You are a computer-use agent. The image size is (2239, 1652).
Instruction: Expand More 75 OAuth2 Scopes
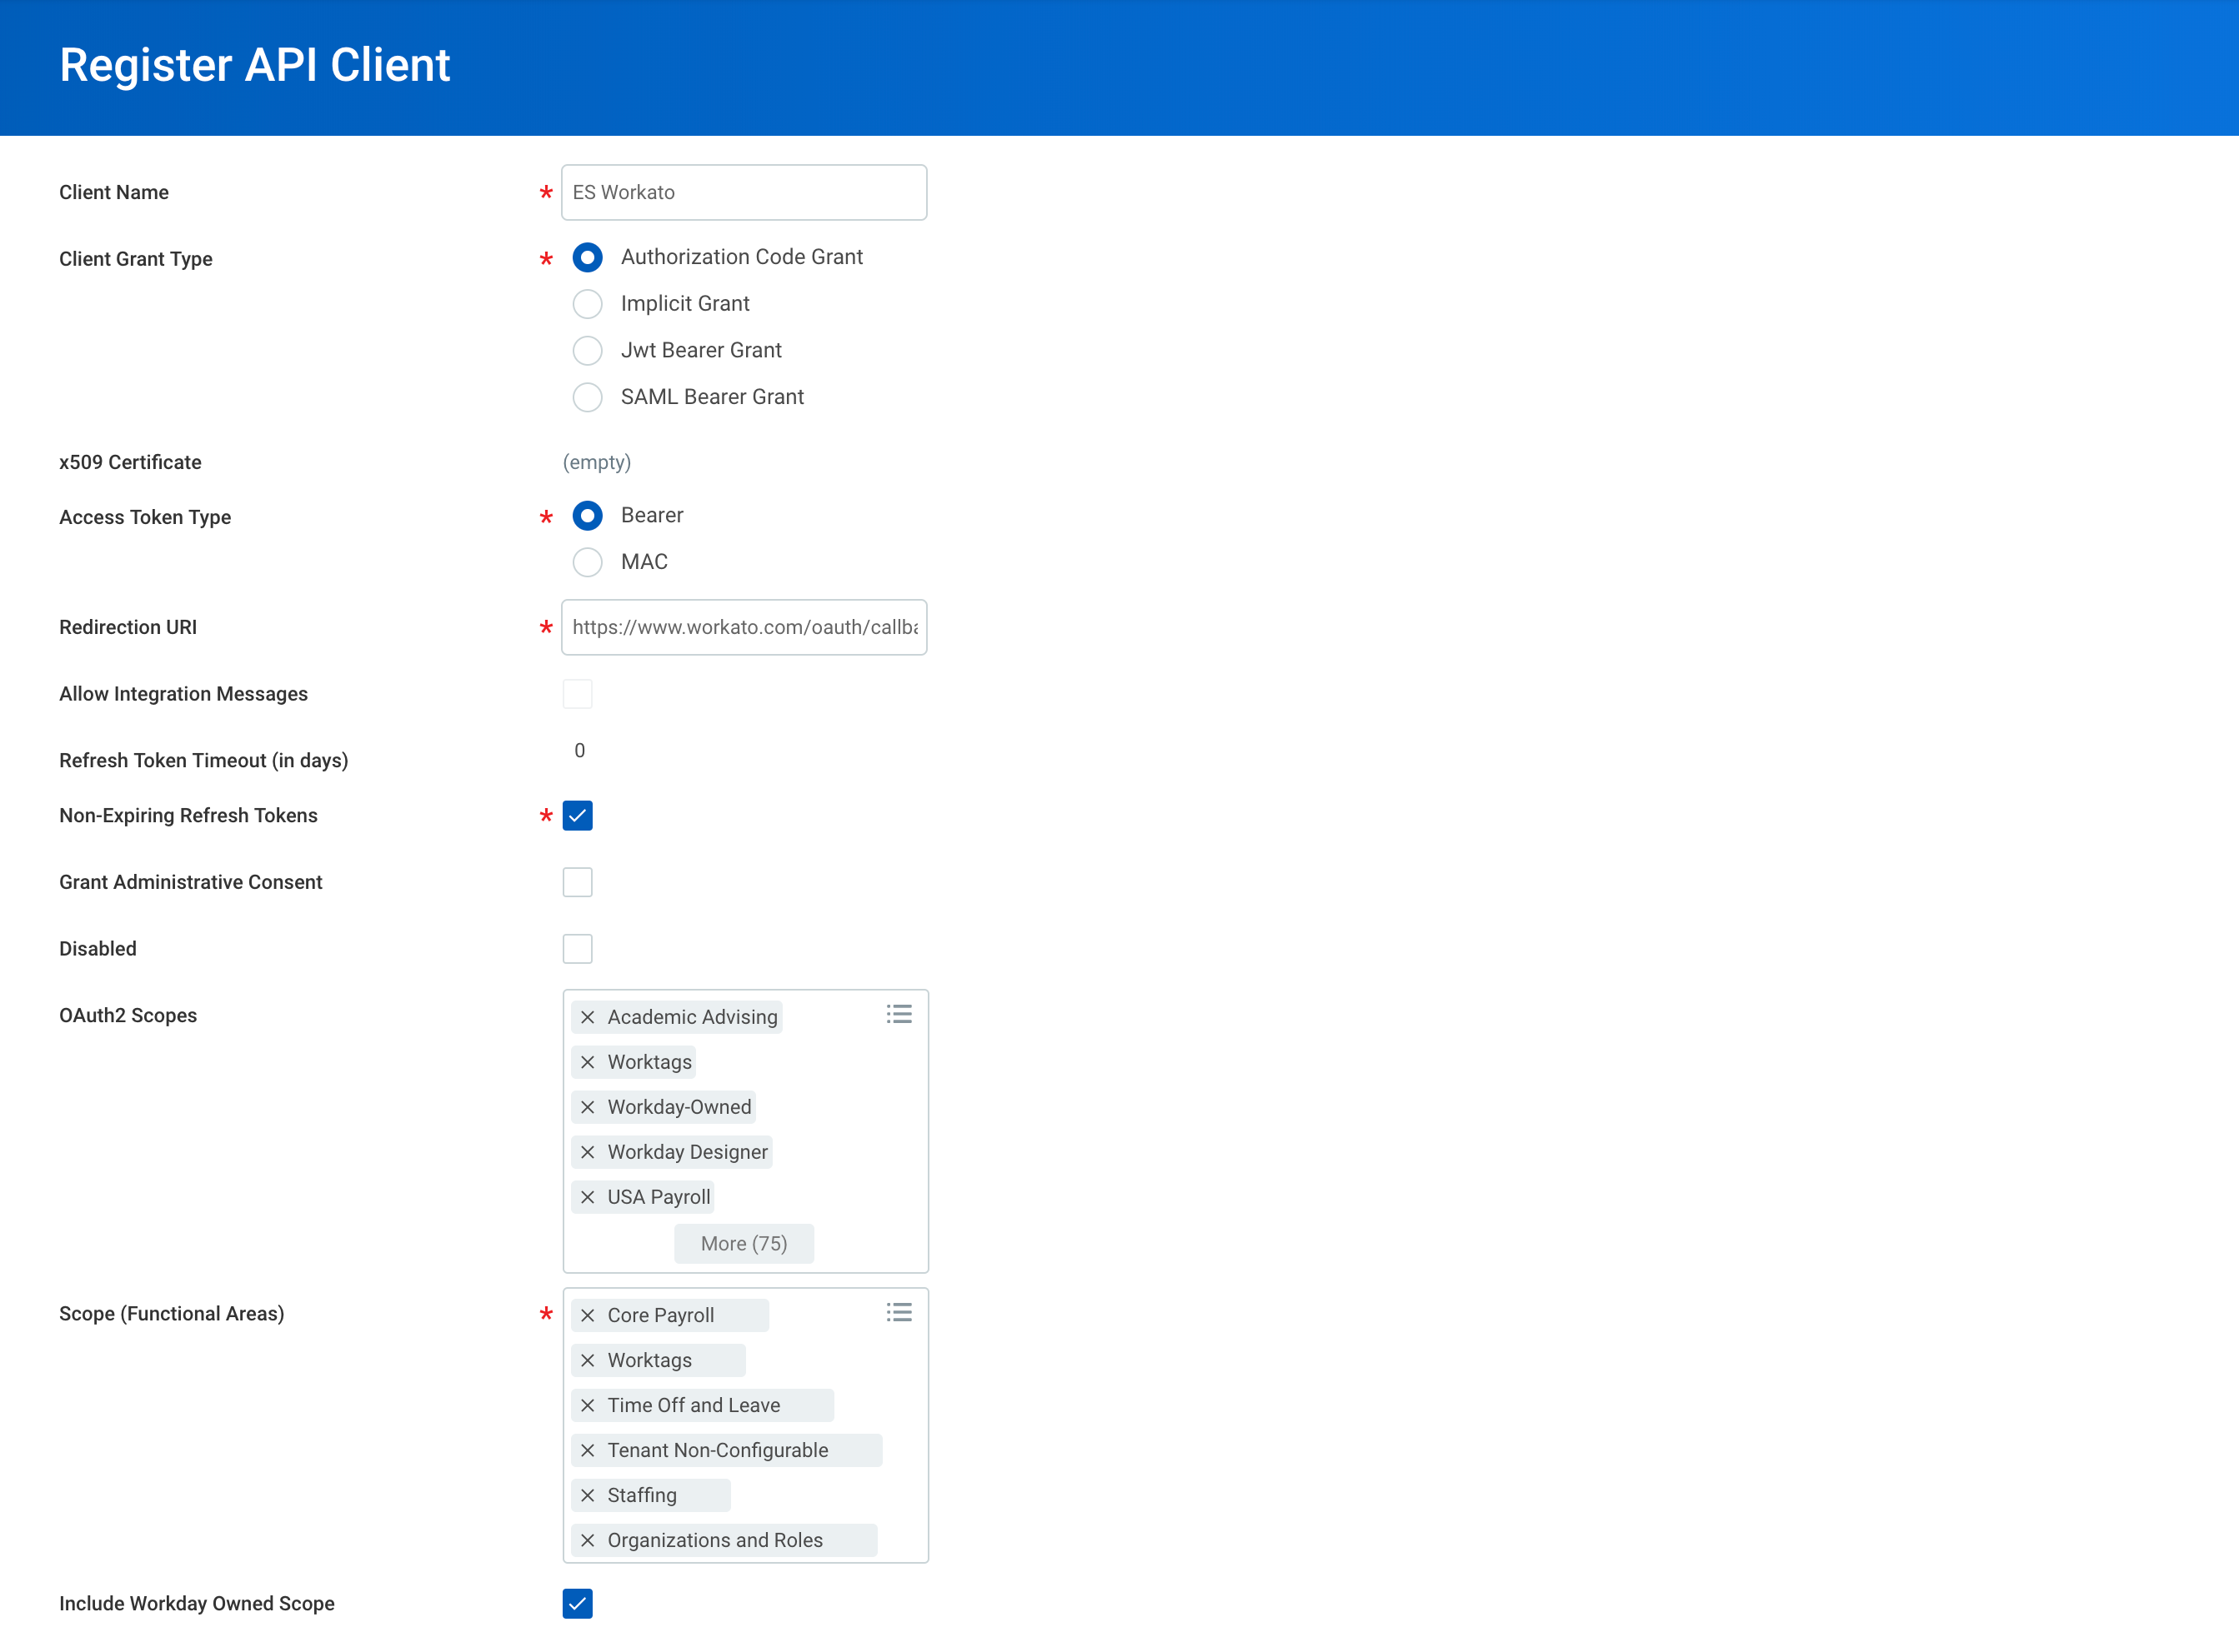742,1244
